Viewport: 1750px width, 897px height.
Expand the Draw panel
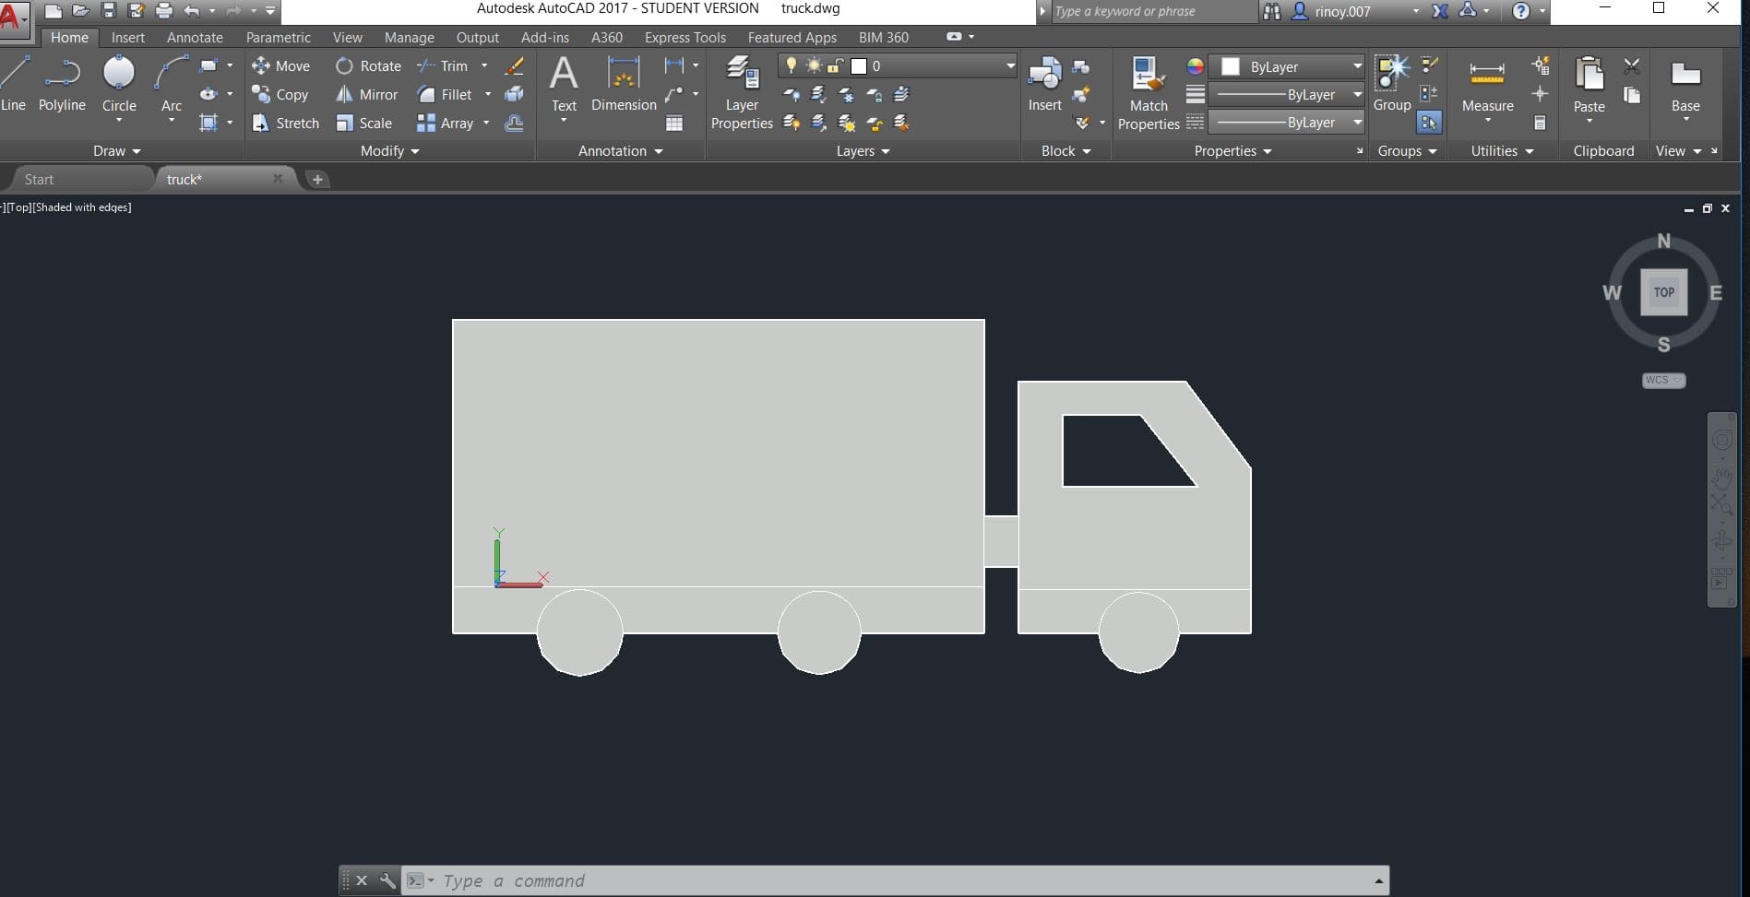pos(117,151)
